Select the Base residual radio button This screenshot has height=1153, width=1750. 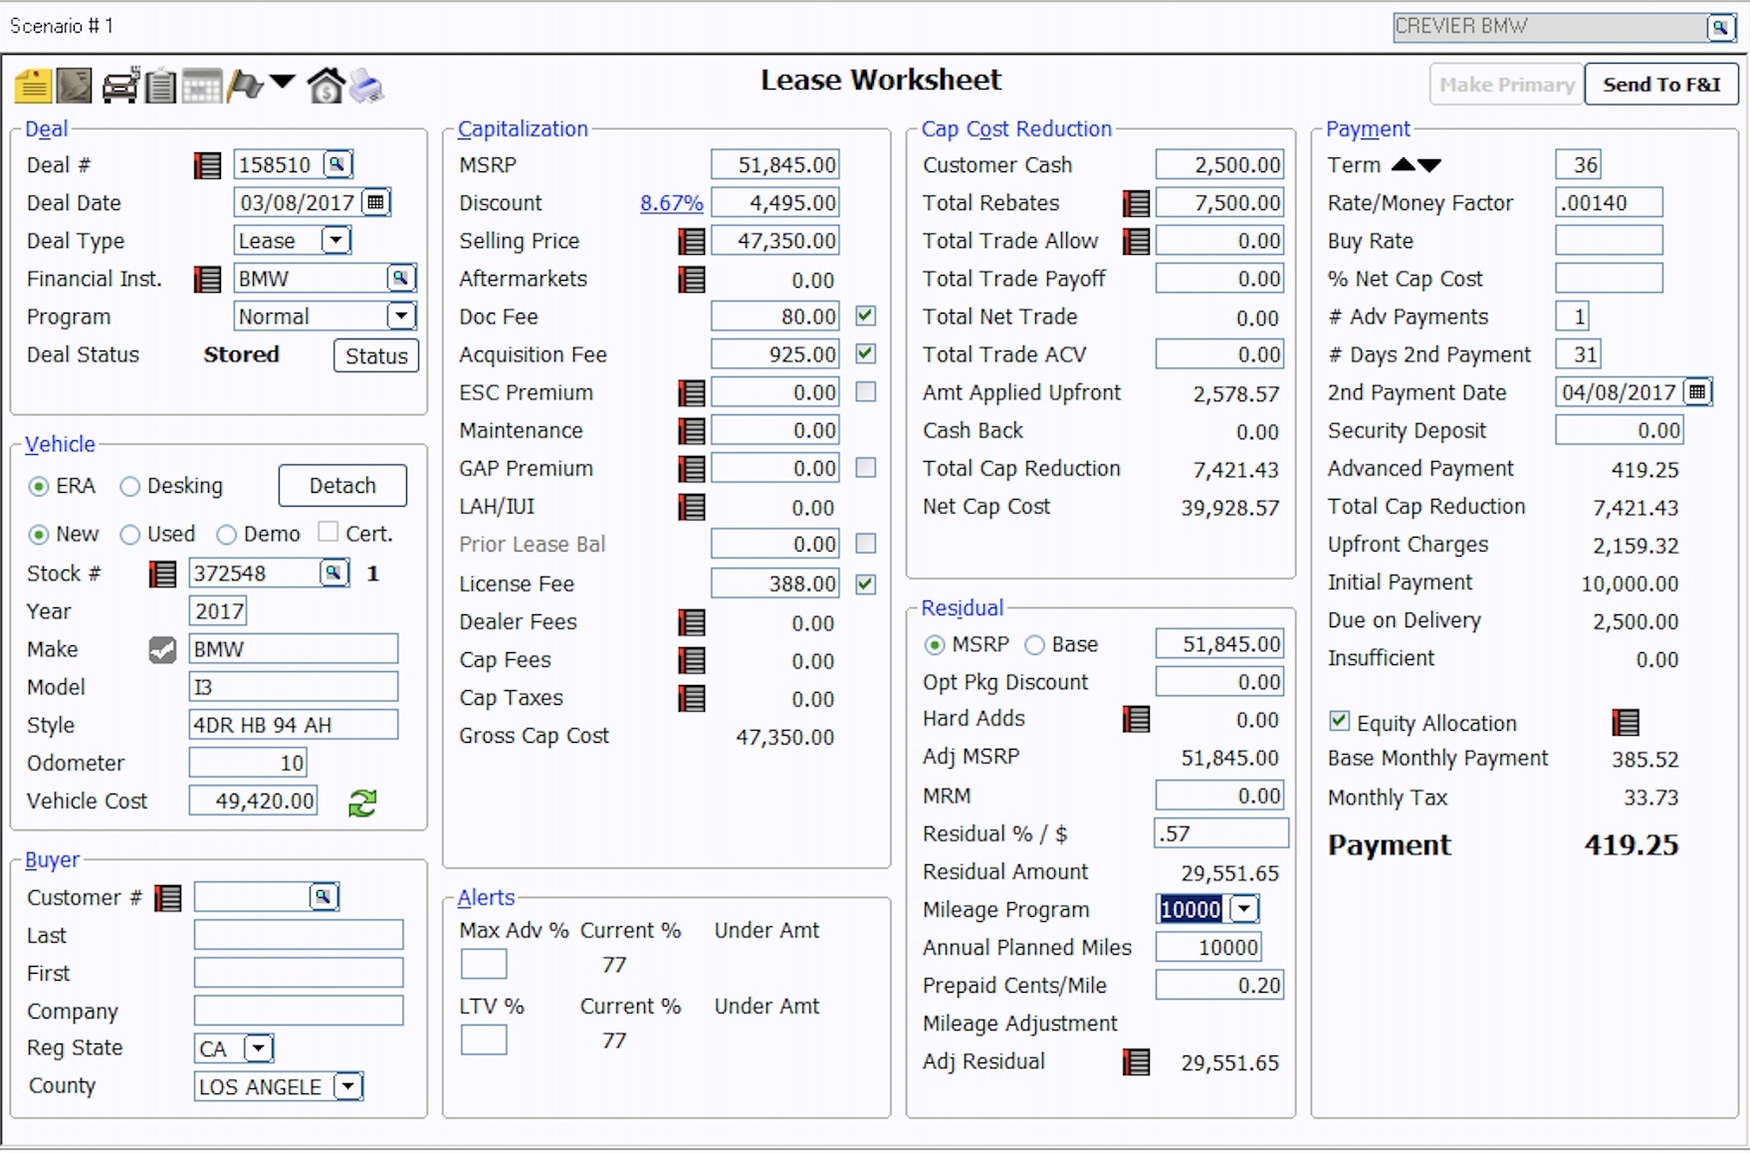click(1034, 645)
